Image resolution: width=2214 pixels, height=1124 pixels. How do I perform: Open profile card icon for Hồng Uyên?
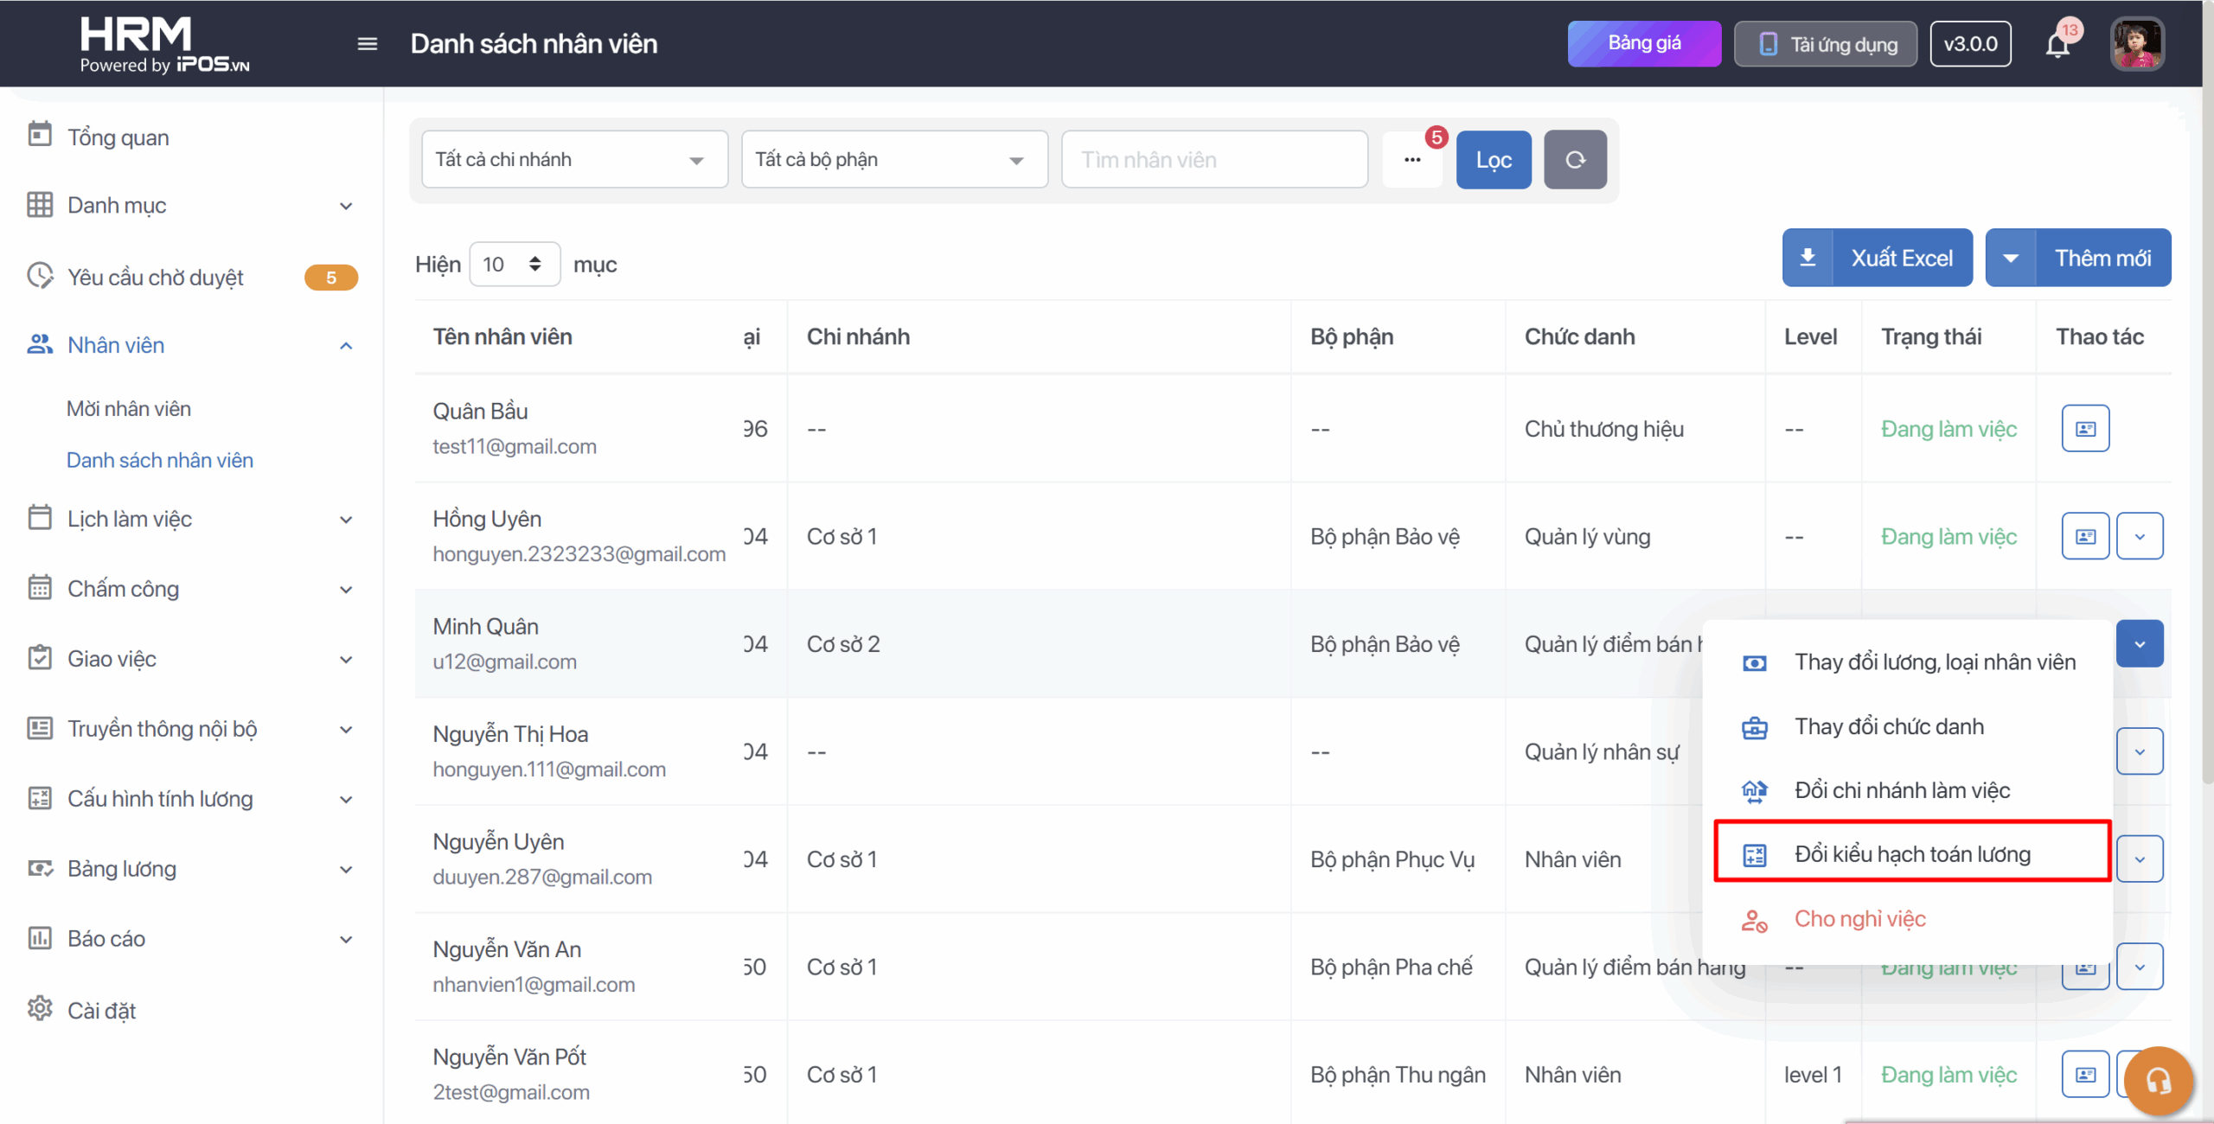coord(2085,537)
